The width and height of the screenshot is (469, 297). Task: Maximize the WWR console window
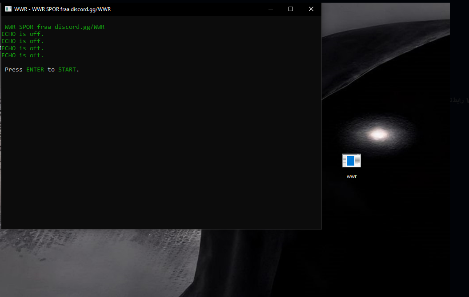(x=291, y=9)
